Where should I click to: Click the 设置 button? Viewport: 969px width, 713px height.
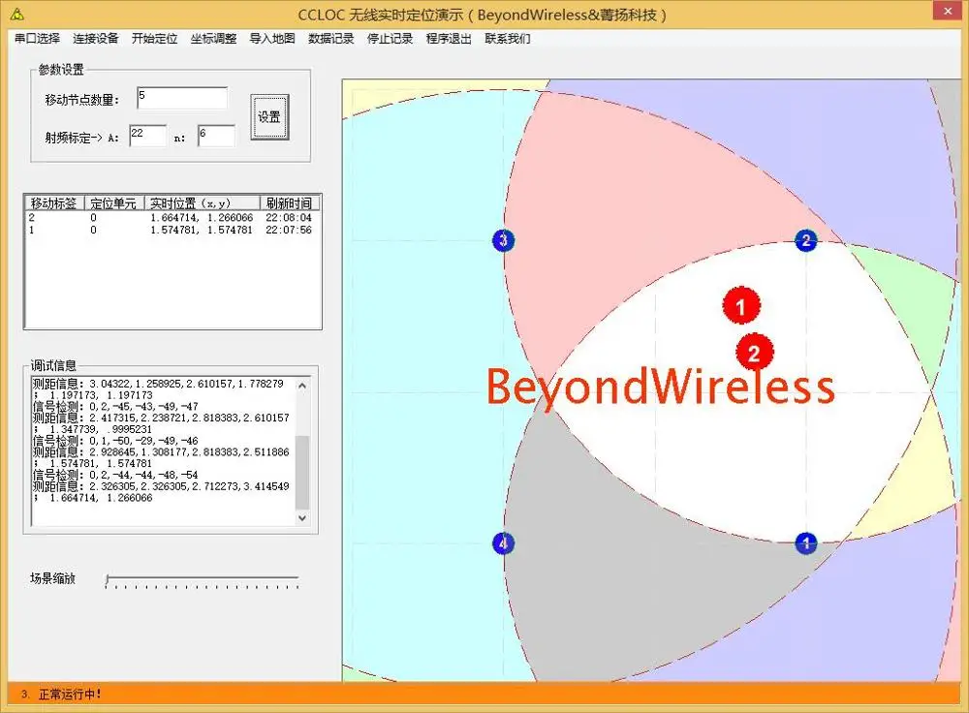click(x=269, y=117)
